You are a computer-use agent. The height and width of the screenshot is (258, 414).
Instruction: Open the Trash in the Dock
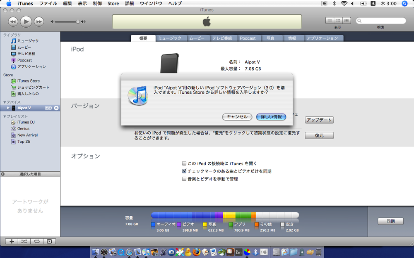pyautogui.click(x=319, y=252)
